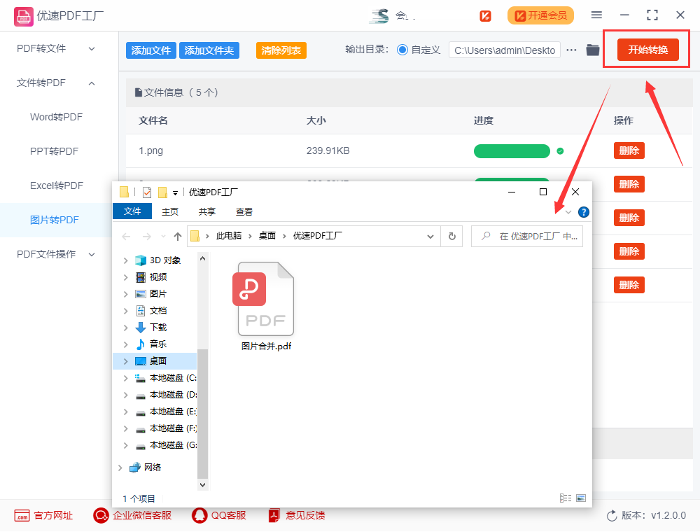
Task: Click 添加文件 to add files
Action: 151,50
